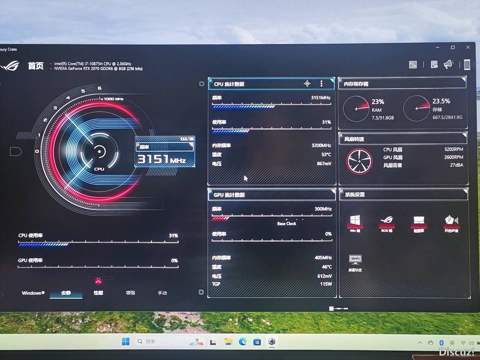The width and height of the screenshot is (480, 360).
Task: Open the dashboard layout view icon
Action: (x=413, y=65)
